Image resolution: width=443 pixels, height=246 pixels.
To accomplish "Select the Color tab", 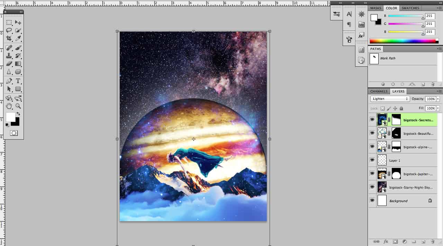I will [x=391, y=8].
